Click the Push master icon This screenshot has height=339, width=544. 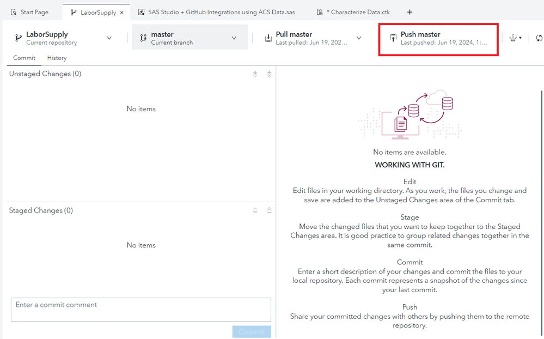[x=393, y=38]
